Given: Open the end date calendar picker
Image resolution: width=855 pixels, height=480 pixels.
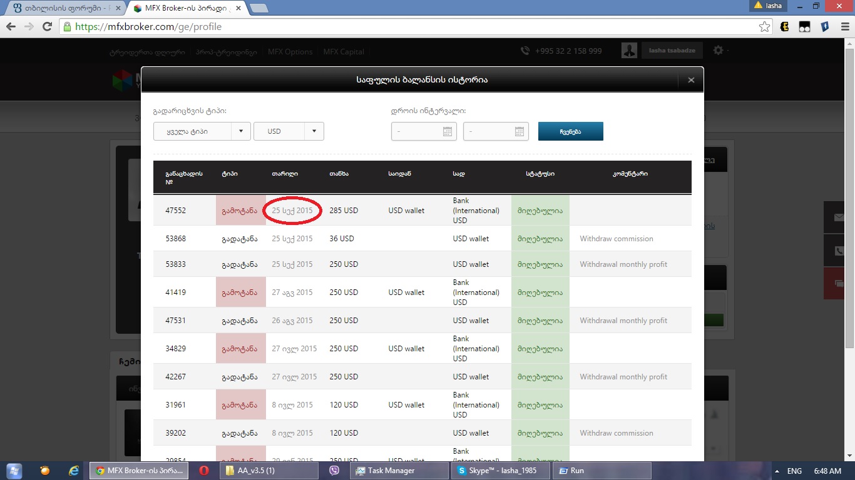Looking at the screenshot, I should [x=519, y=131].
